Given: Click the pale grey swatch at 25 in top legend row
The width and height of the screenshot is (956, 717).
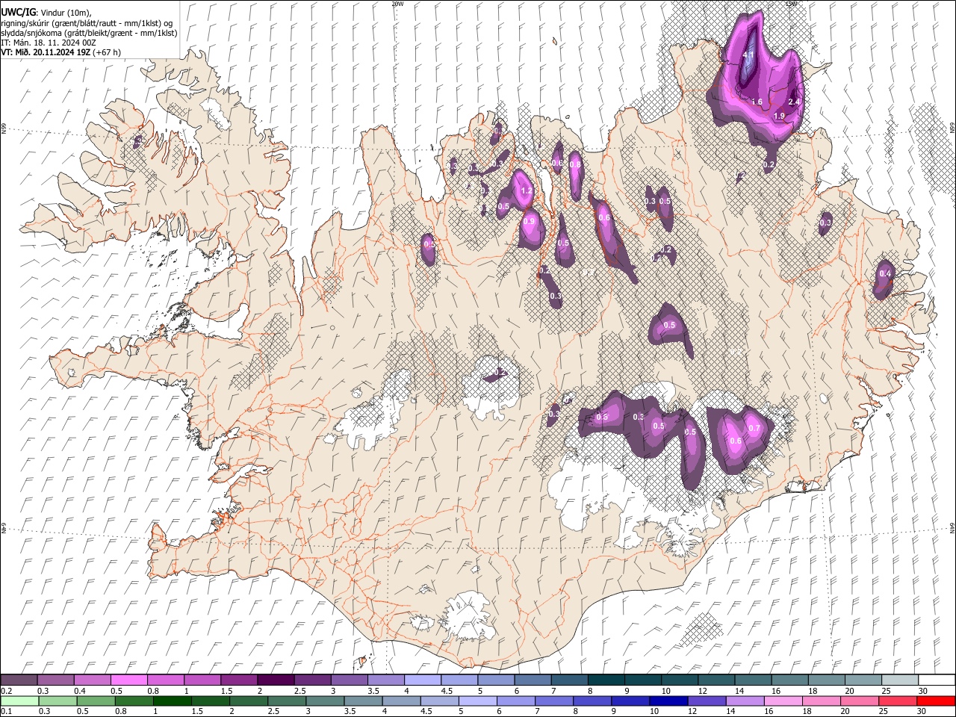Looking at the screenshot, I should pyautogui.click(x=899, y=680).
